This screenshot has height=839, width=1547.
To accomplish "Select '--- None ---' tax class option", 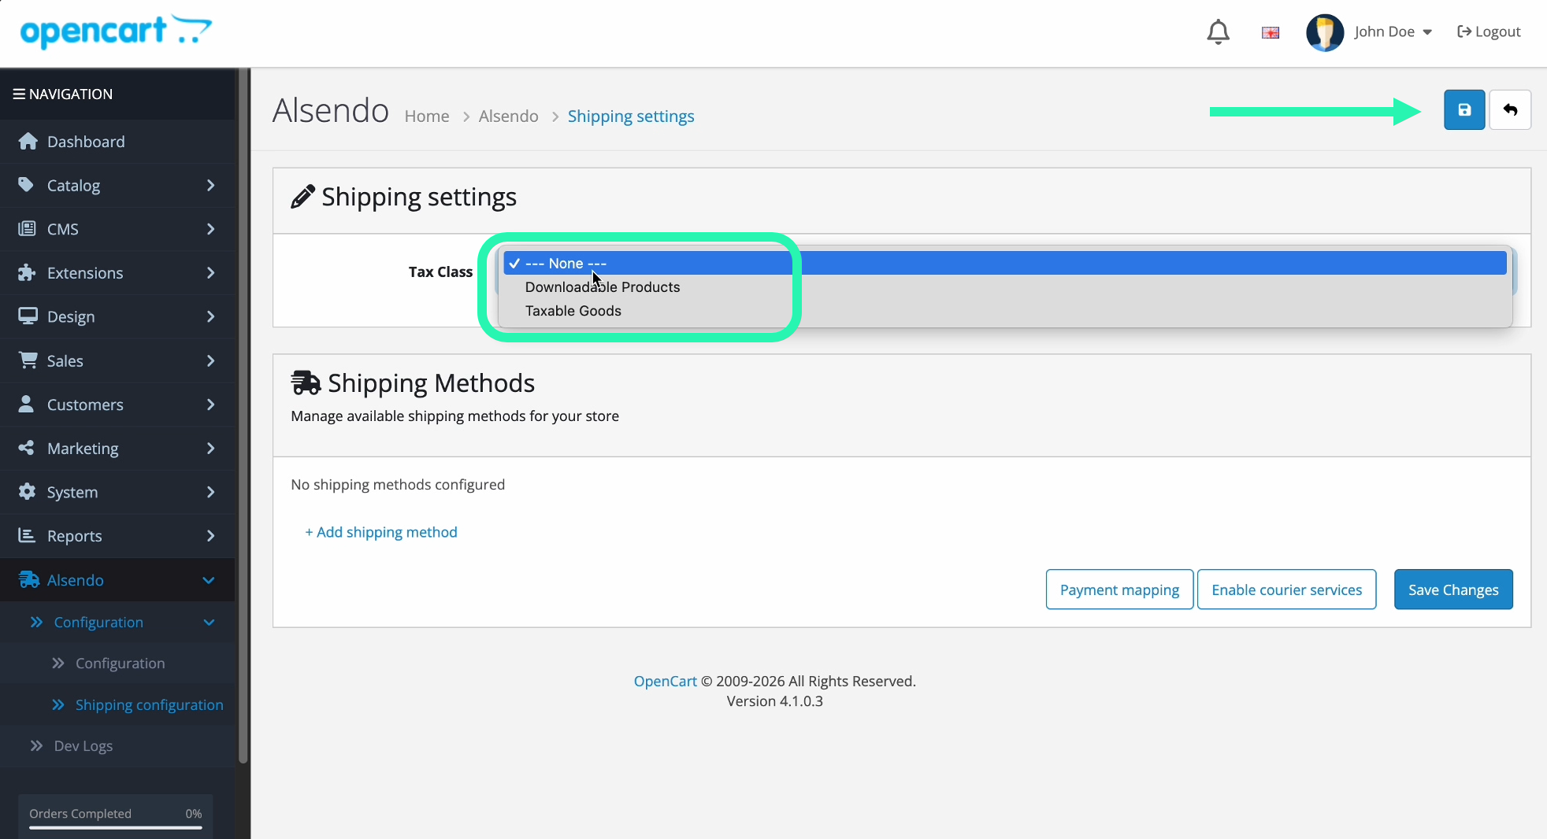I will pyautogui.click(x=1005, y=263).
